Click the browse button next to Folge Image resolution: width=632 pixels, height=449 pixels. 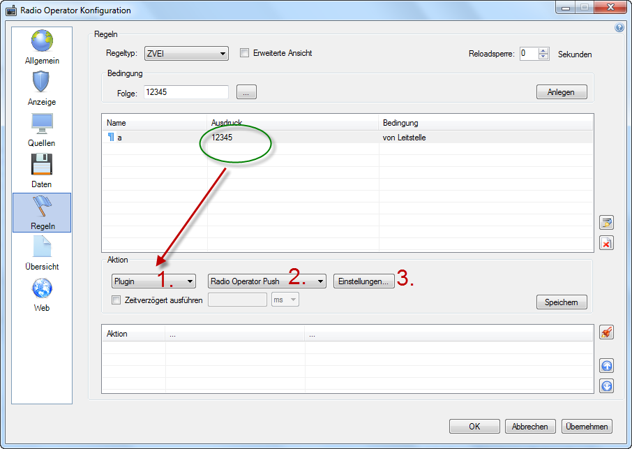tap(246, 92)
